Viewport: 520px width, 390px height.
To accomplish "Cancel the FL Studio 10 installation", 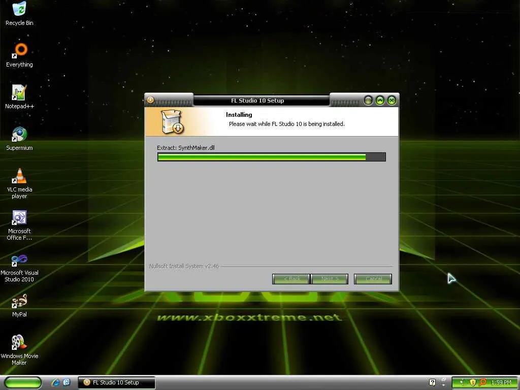I will click(x=373, y=279).
